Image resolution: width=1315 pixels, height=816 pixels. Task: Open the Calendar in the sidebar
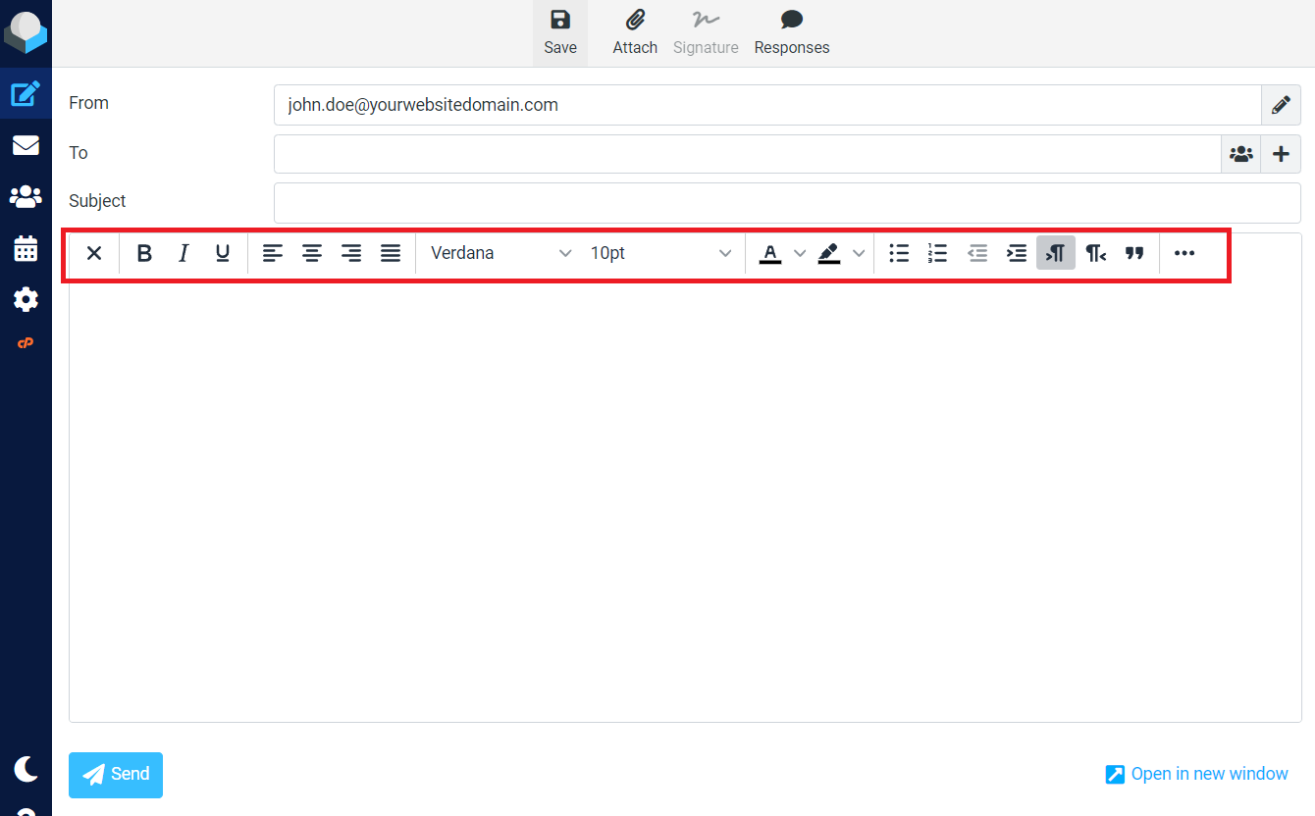[x=26, y=248]
